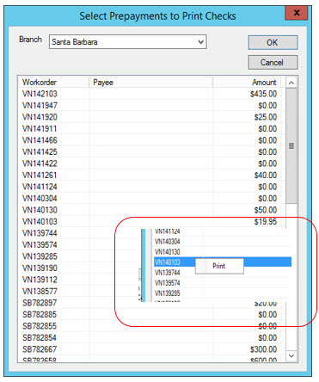Select workorder VN141422

click(x=40, y=163)
